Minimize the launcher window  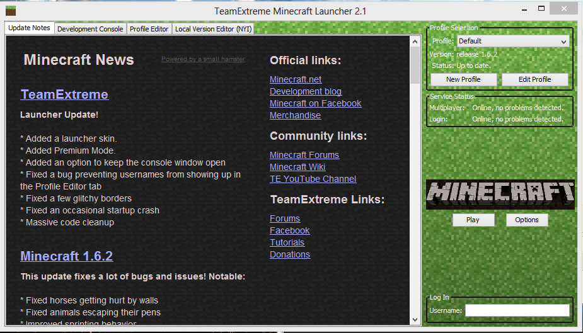point(524,9)
